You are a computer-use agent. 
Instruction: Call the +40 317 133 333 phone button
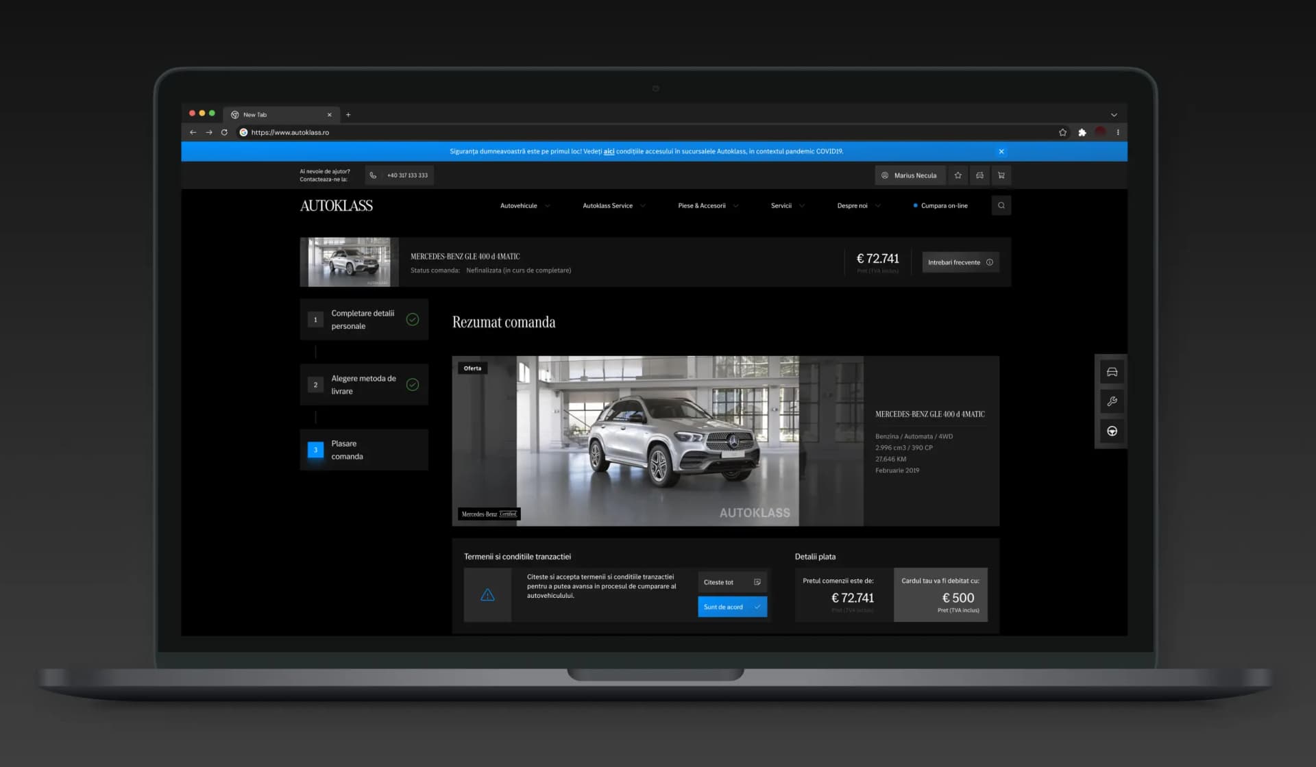[x=400, y=175]
